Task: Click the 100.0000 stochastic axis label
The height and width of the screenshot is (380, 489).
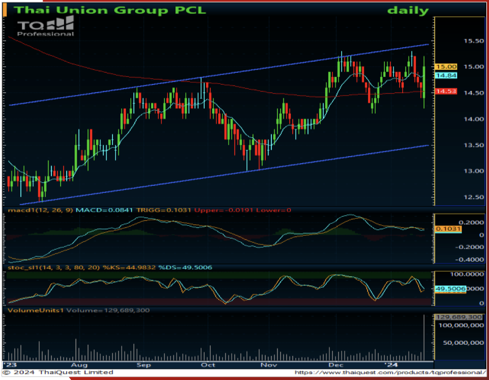Action: point(467,274)
